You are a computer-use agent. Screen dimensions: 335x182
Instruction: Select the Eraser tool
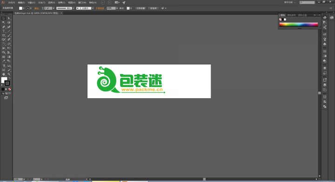[9, 40]
